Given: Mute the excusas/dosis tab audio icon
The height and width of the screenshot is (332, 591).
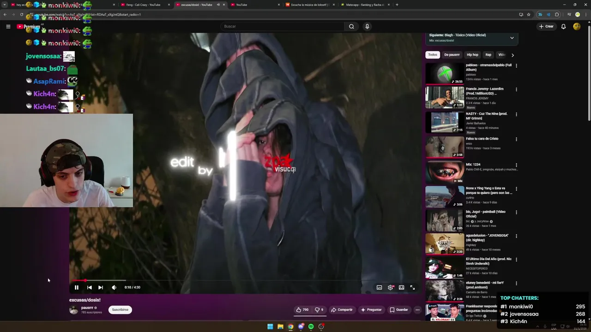Looking at the screenshot, I should pos(218,5).
